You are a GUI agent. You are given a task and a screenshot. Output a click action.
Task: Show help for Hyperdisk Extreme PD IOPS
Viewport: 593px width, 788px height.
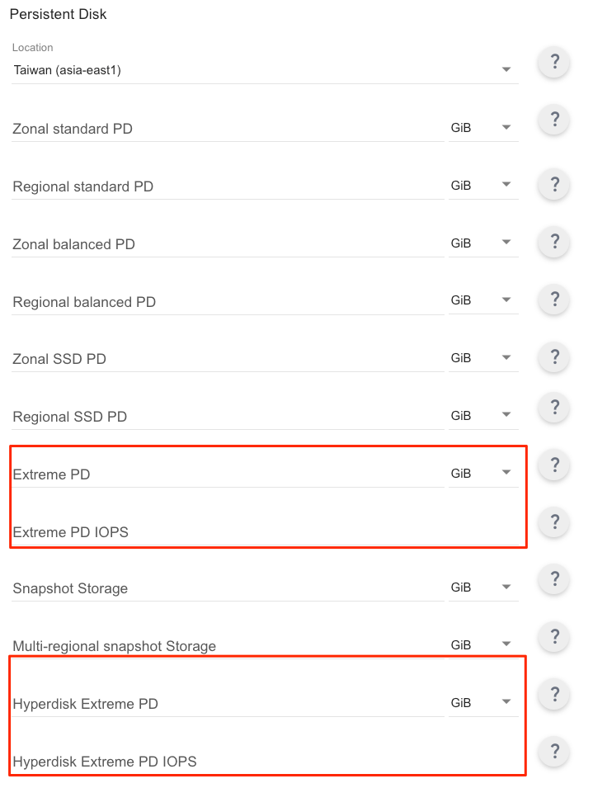pyautogui.click(x=554, y=752)
